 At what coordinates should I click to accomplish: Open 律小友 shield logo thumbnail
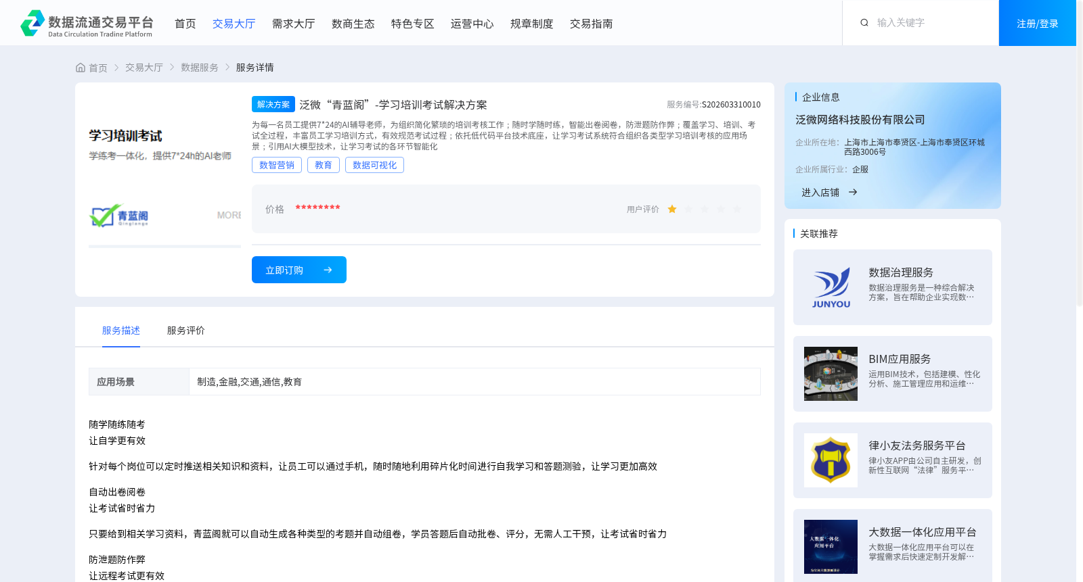click(x=831, y=460)
